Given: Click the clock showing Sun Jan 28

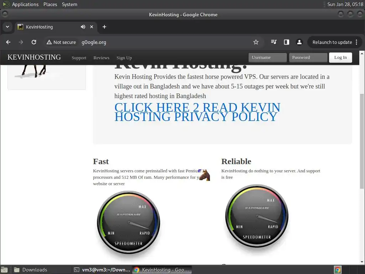Looking at the screenshot, I should pyautogui.click(x=345, y=4).
